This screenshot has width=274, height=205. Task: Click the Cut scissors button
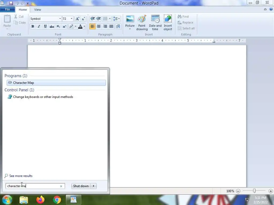[19, 17]
